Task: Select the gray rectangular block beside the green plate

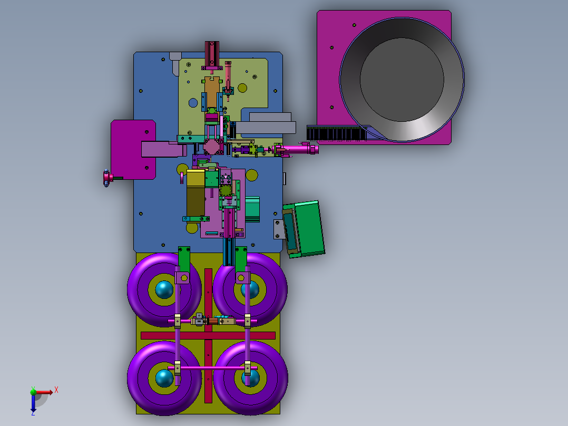Action: pyautogui.click(x=266, y=127)
